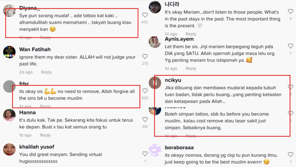Open Aynis.ayem's profile picture
This screenshot has height=167, width=296.
[155, 42]
